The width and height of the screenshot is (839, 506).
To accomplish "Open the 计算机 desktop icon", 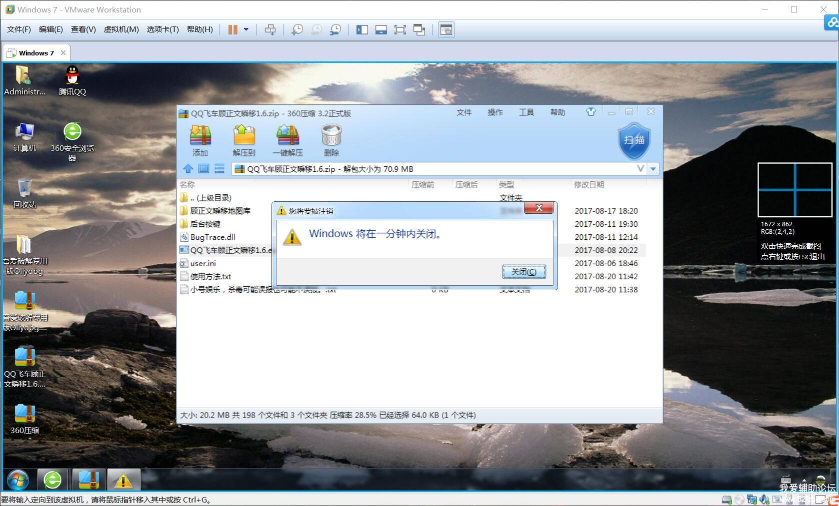I will pyautogui.click(x=24, y=137).
